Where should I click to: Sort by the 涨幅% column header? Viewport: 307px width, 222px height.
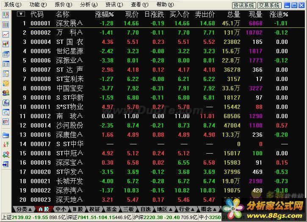pyautogui.click(x=104, y=14)
